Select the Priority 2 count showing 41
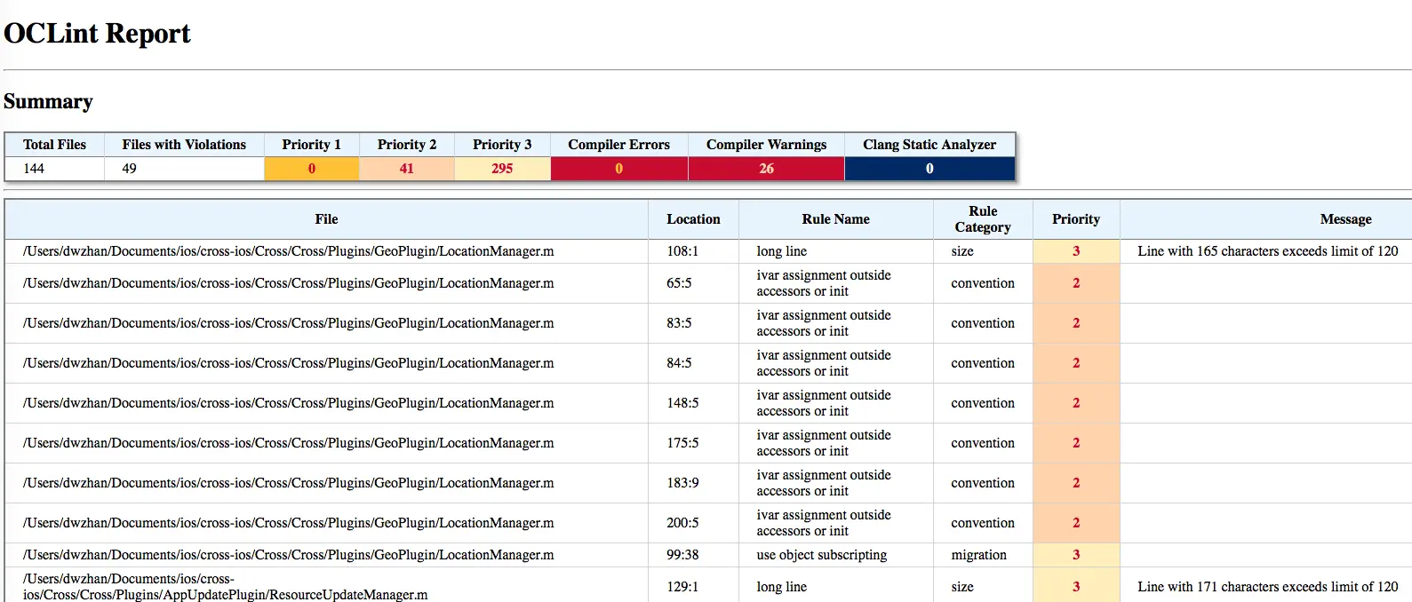 (x=407, y=169)
